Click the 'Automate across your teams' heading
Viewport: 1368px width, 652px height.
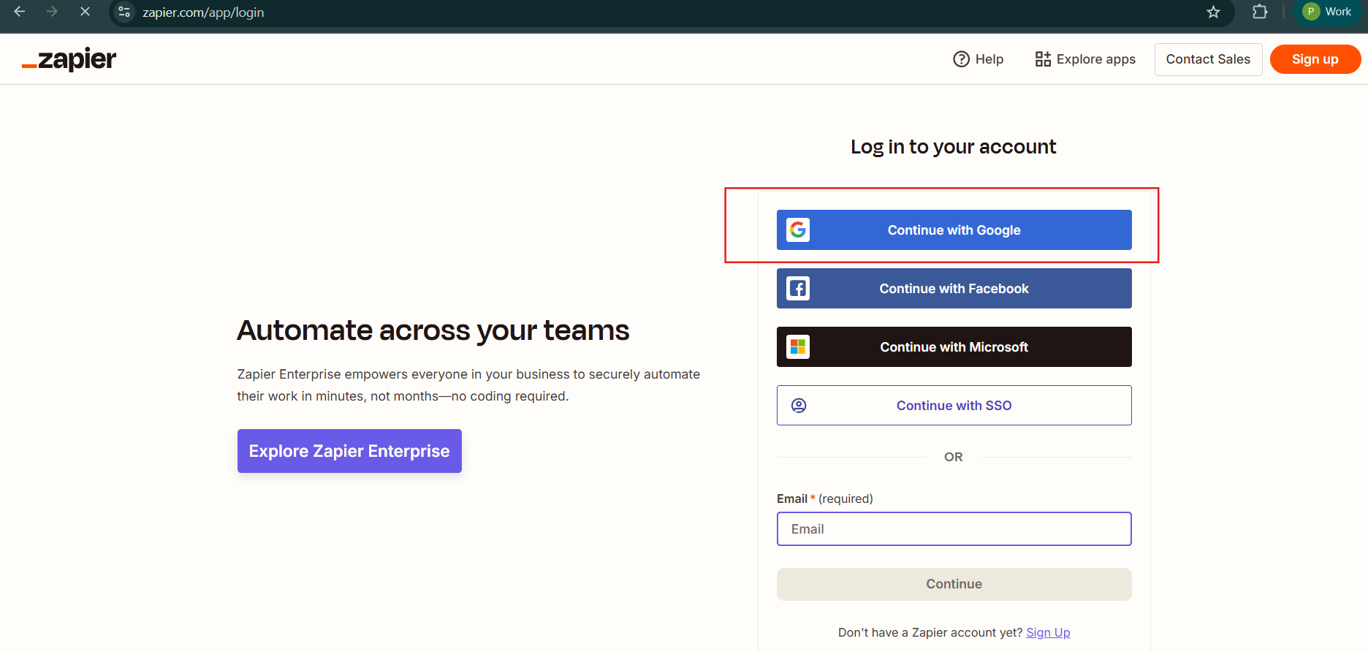pyautogui.click(x=433, y=330)
